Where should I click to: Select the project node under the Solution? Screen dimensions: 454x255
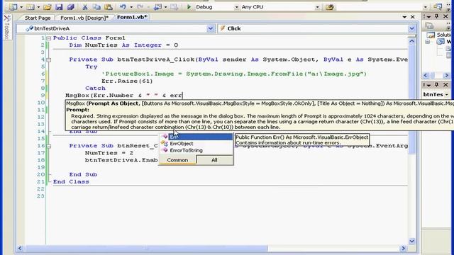[441, 42]
